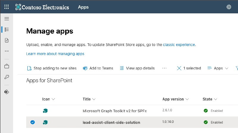
Task: Open the toolbar overflow ellipsis menu
Action: click(x=164, y=68)
